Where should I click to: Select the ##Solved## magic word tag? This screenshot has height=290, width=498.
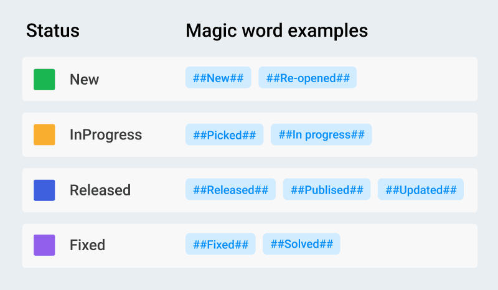pyautogui.click(x=301, y=245)
